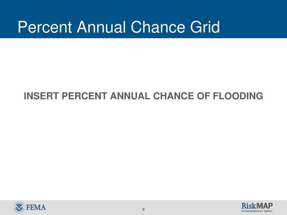This screenshot has height=215, width=287.
Task: Click gray "PERCENT" in the placeholder line
Action: point(84,96)
